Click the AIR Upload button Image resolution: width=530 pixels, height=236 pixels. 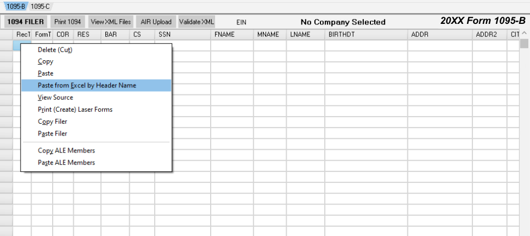coord(156,22)
